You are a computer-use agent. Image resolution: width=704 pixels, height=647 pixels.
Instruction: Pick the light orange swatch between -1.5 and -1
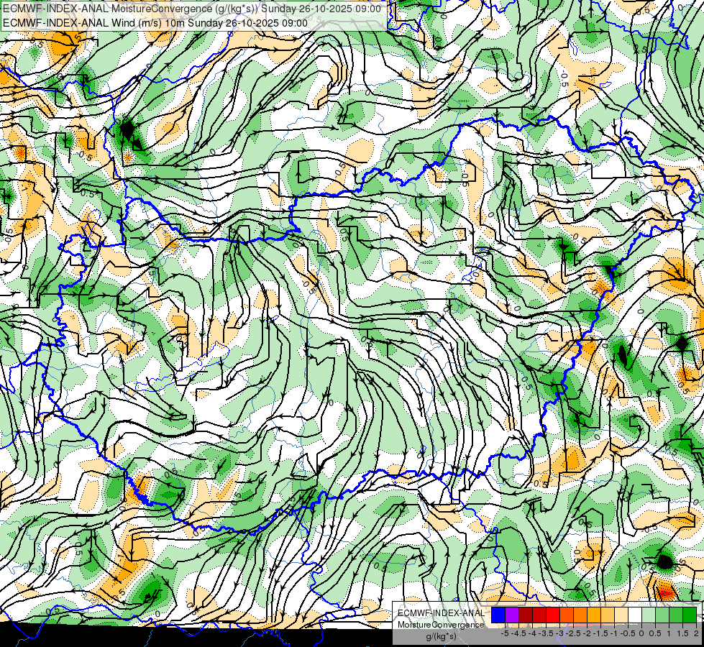(608, 615)
